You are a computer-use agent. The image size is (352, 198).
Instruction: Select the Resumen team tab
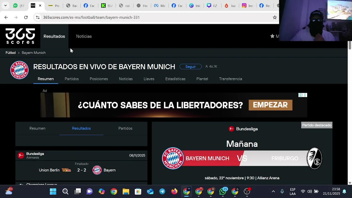[46, 79]
